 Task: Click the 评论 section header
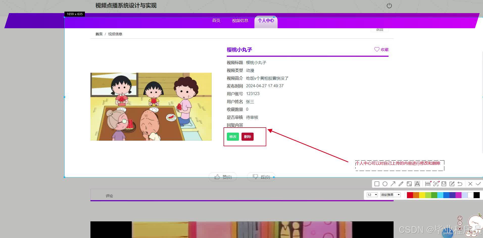tap(109, 196)
